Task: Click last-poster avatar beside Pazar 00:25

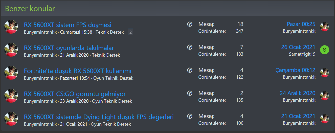Action: 324,27
